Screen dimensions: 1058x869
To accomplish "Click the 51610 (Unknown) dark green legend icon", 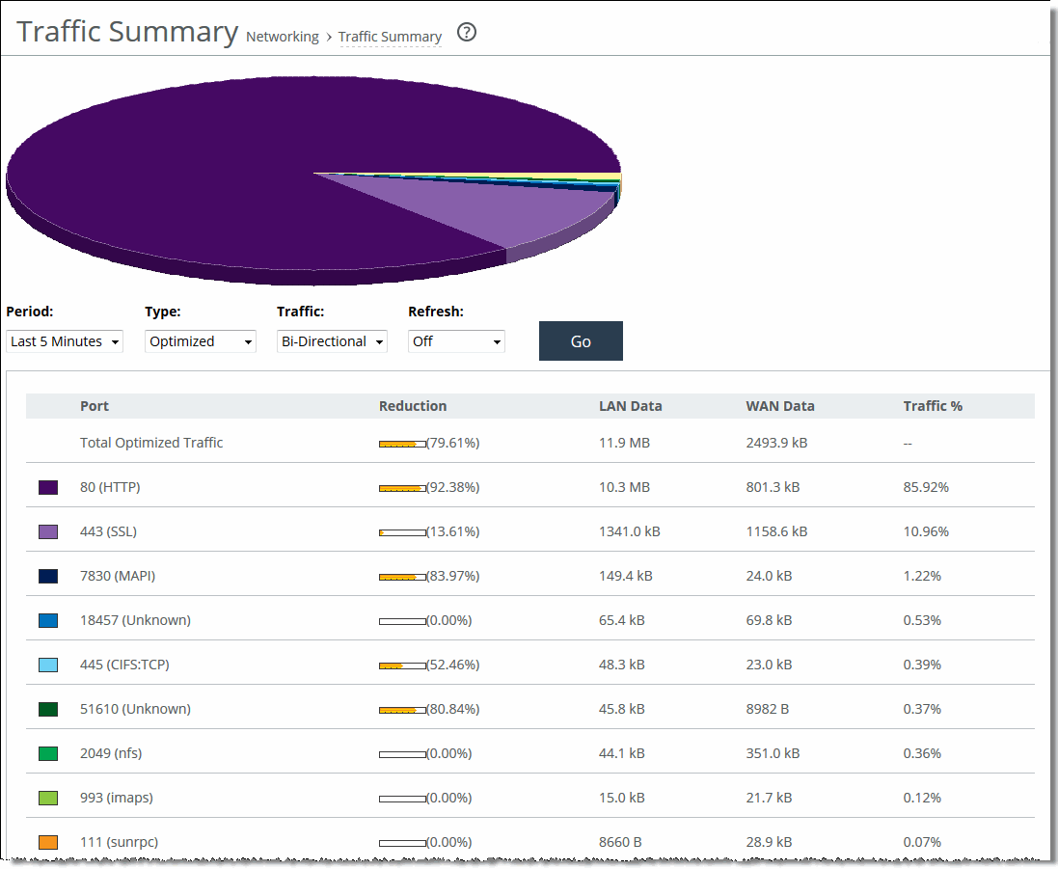I will click(46, 709).
